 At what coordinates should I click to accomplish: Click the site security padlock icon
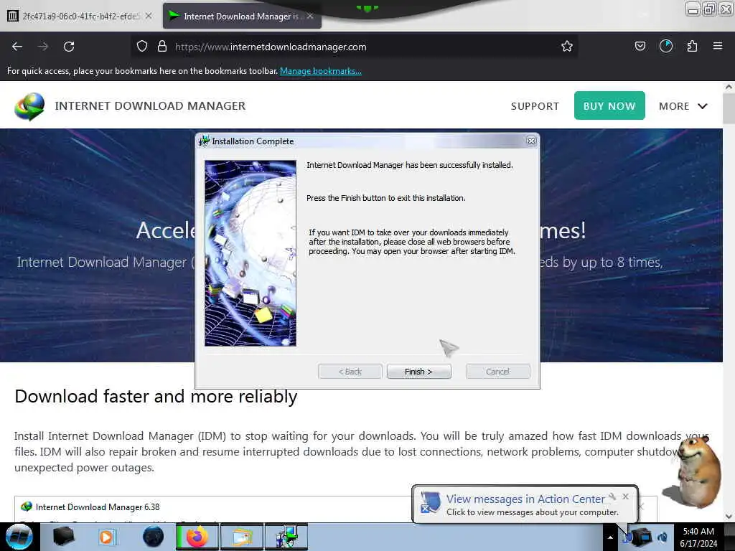click(x=161, y=47)
